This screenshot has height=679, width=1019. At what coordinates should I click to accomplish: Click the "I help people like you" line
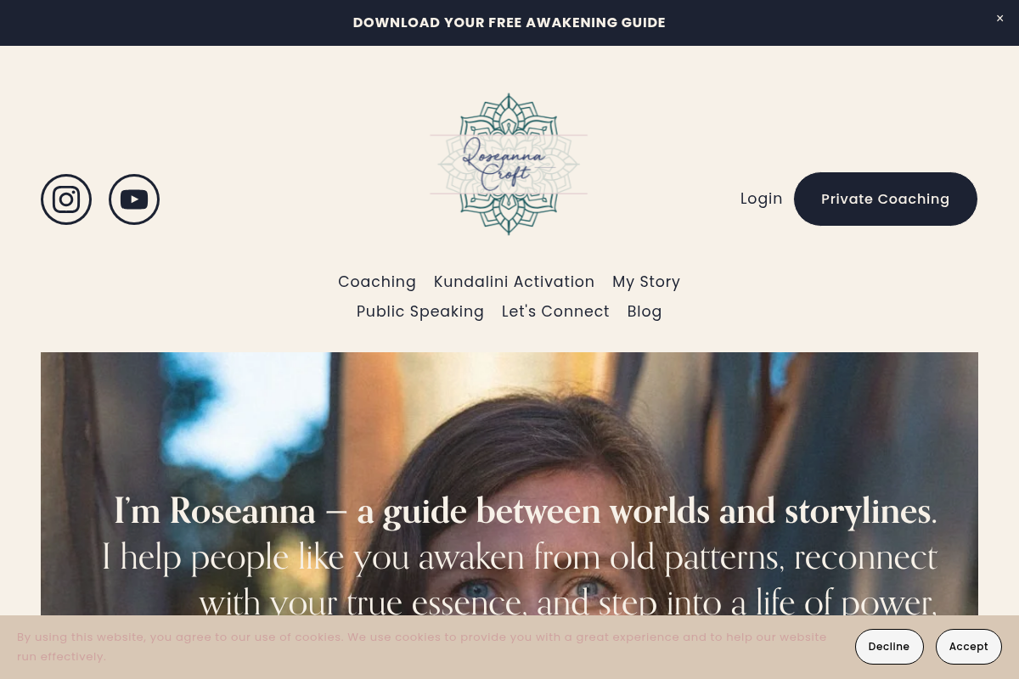519,557
